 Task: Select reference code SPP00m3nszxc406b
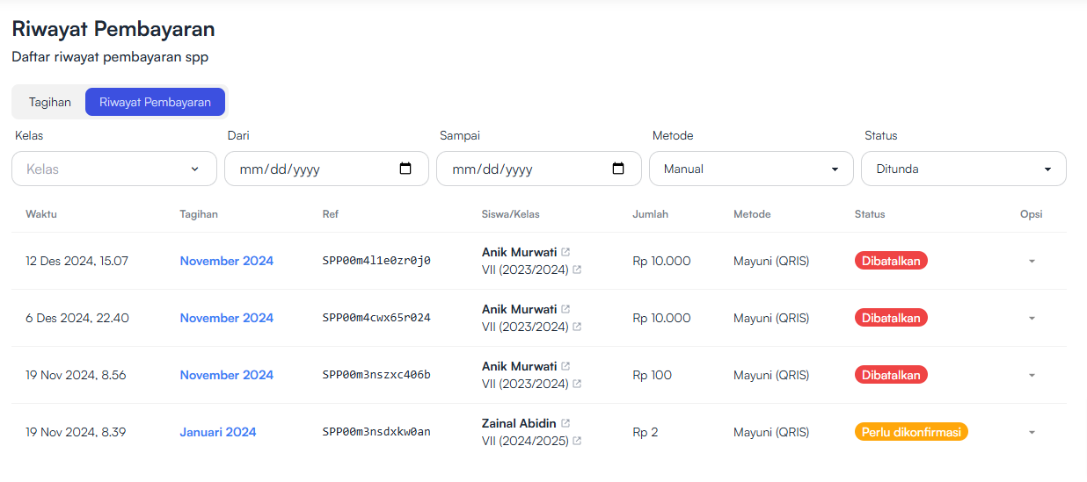click(x=376, y=375)
